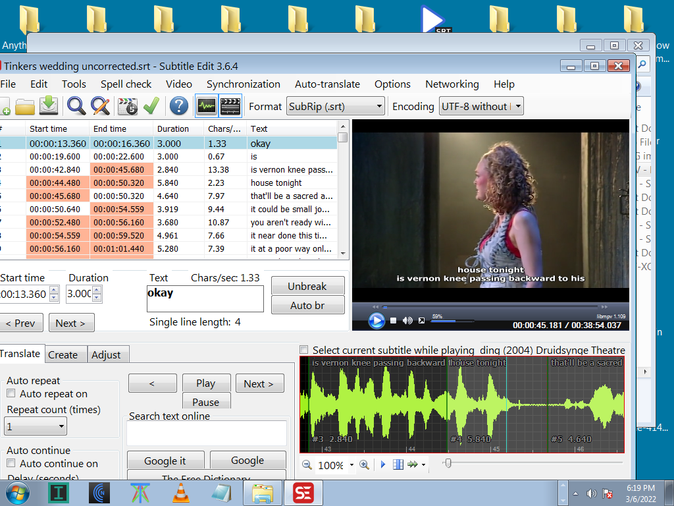The width and height of the screenshot is (674, 506).
Task: Play the waveform selection with blue triangle
Action: coord(383,464)
